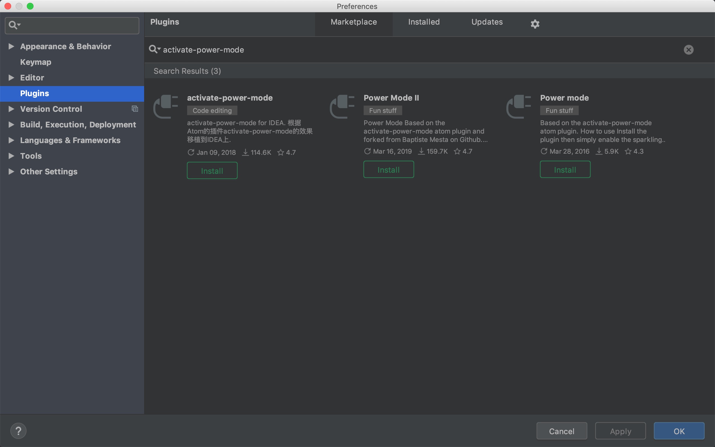Click the Jan 09, 2018 update date
This screenshot has width=715, height=447.
pos(216,153)
